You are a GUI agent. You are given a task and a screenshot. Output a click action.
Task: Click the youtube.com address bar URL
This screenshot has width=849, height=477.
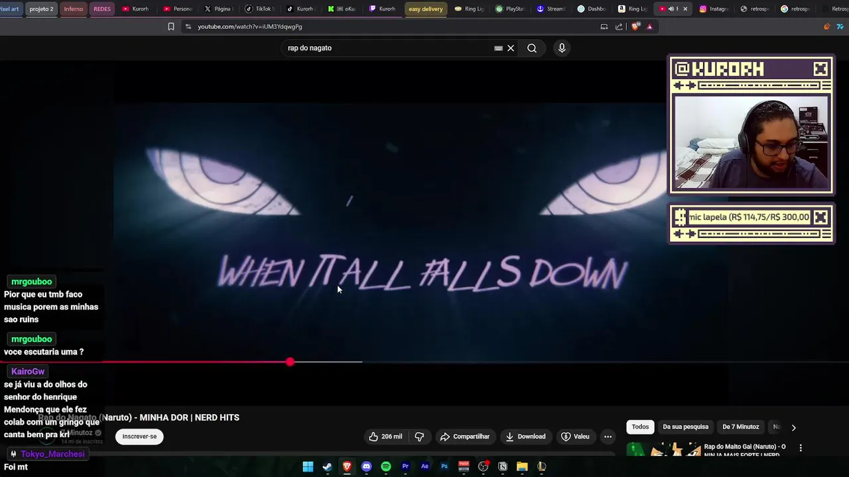pyautogui.click(x=250, y=26)
